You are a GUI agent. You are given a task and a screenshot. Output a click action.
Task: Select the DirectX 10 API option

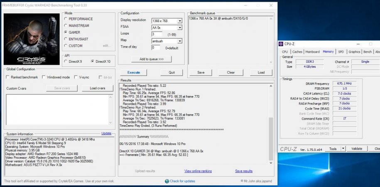[93, 62]
